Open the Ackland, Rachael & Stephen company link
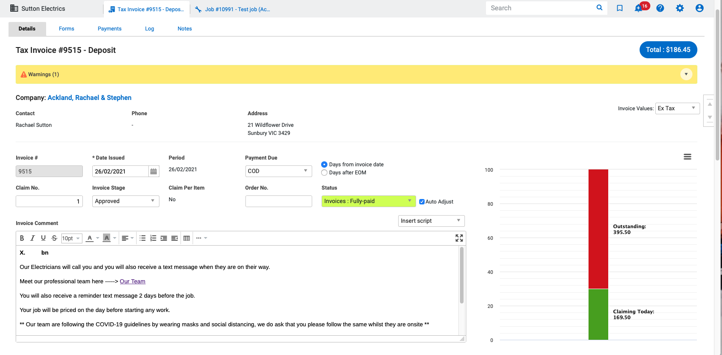Screen dimensions: 722x355 [90, 98]
